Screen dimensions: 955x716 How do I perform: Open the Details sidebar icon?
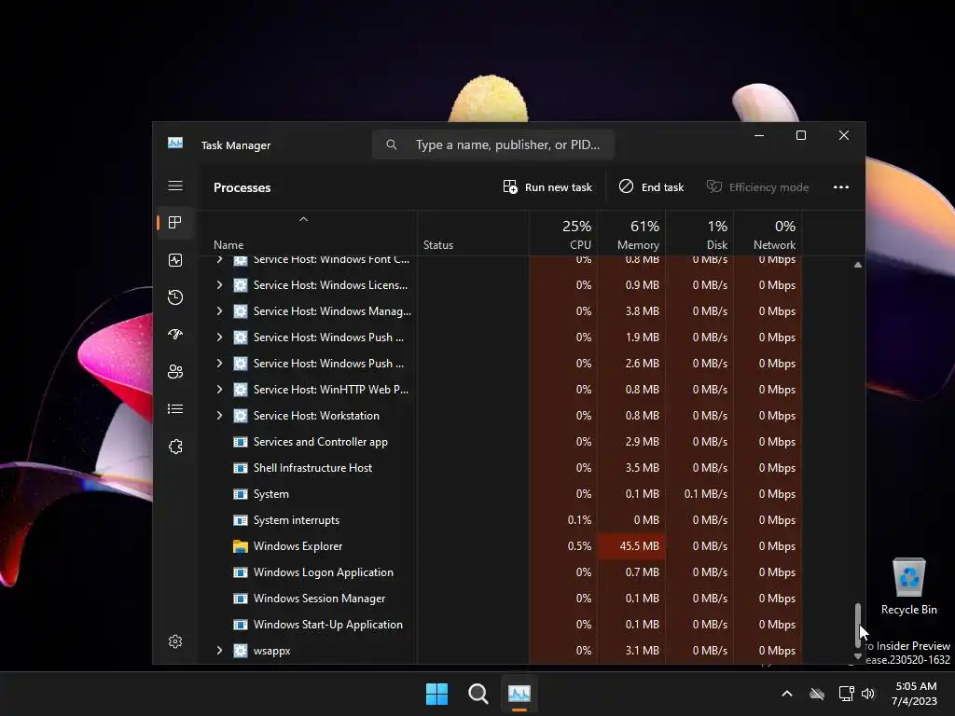pyautogui.click(x=175, y=408)
